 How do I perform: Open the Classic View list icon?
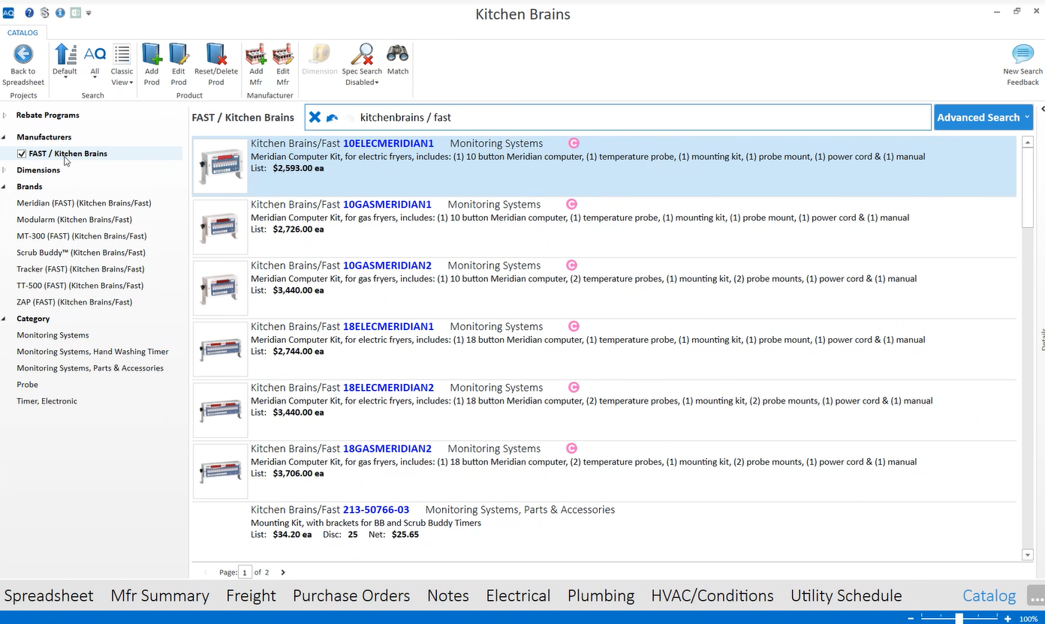122,54
